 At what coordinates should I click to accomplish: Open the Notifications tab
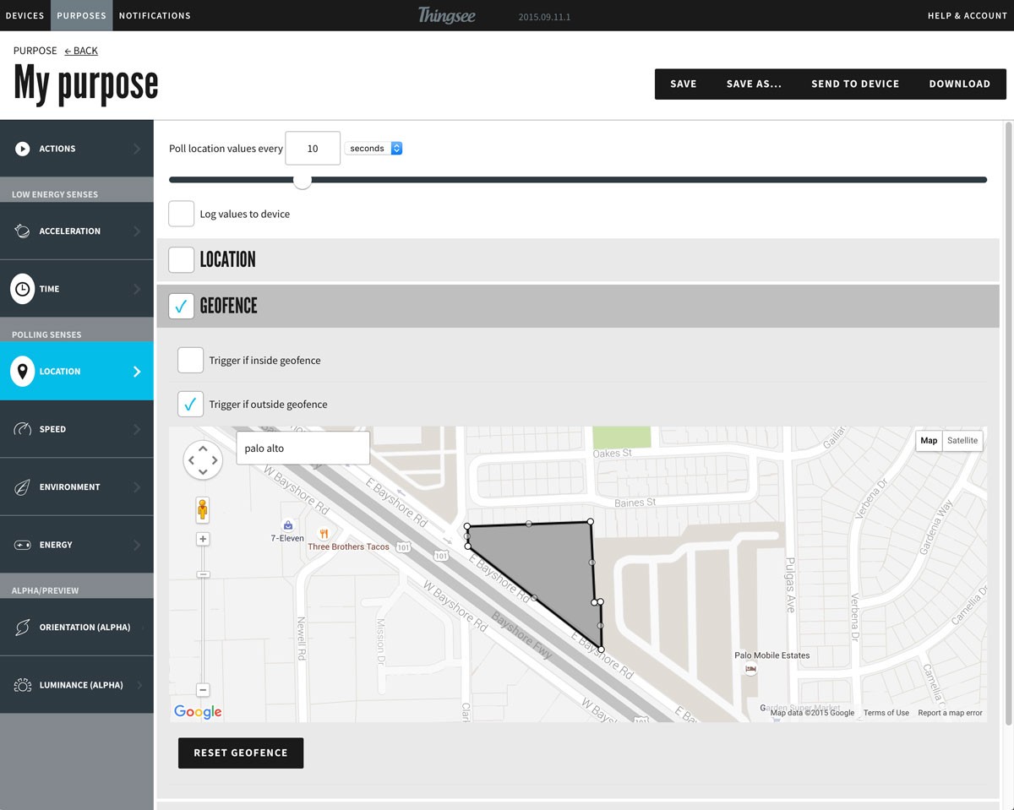pyautogui.click(x=155, y=15)
